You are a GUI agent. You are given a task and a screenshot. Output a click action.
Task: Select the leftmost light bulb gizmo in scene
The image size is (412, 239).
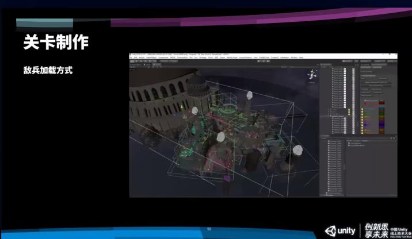pyautogui.click(x=194, y=111)
